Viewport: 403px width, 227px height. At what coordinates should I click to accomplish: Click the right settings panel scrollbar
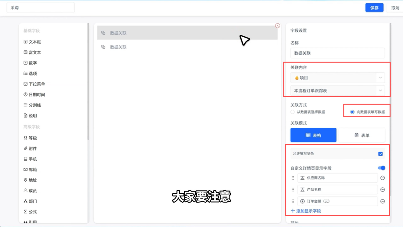pyautogui.click(x=390, y=109)
